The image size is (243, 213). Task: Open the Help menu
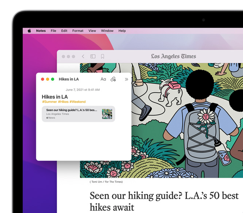tap(122, 31)
